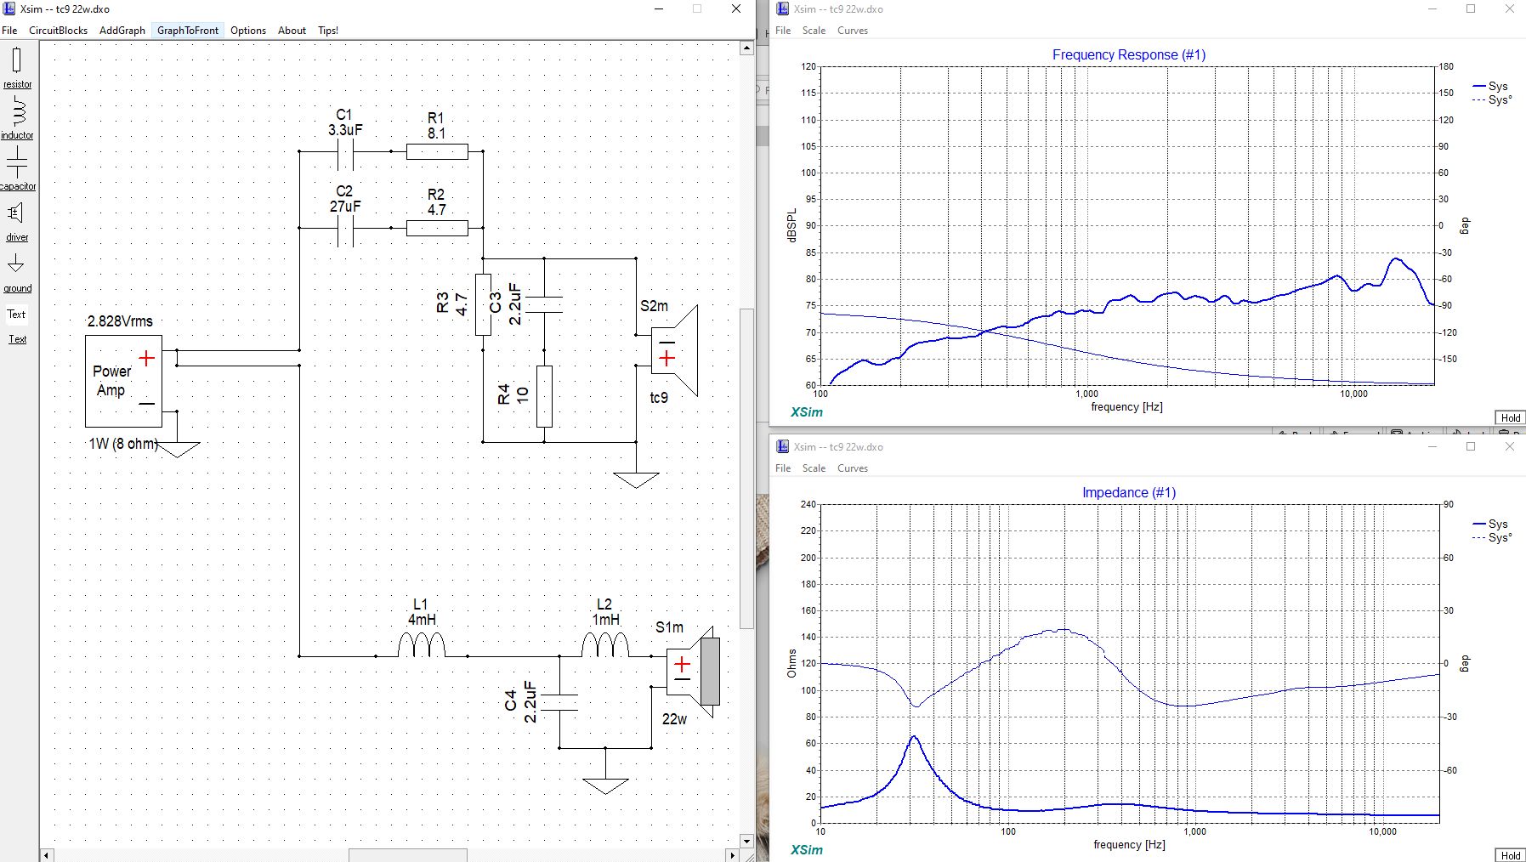Click the ground symbol under Power Amp
1526x862 pixels.
click(178, 449)
